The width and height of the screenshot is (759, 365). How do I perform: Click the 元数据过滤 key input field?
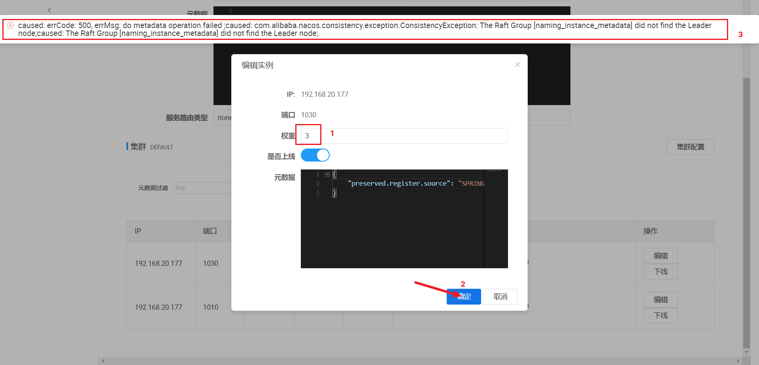[x=202, y=188]
